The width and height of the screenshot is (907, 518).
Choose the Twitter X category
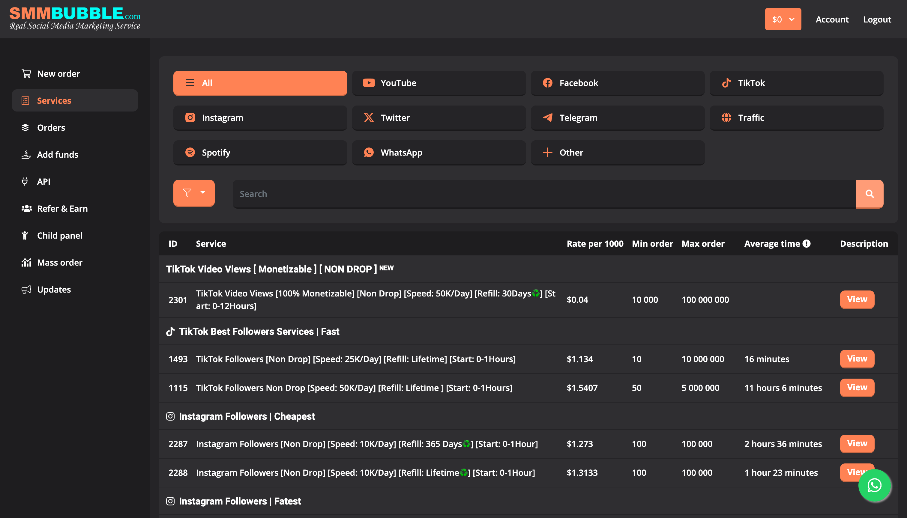click(439, 118)
